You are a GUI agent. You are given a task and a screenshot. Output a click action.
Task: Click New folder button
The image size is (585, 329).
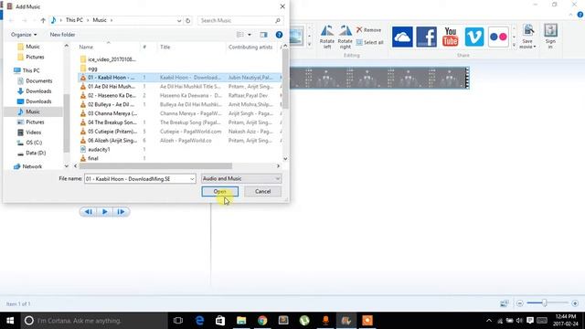(62, 35)
